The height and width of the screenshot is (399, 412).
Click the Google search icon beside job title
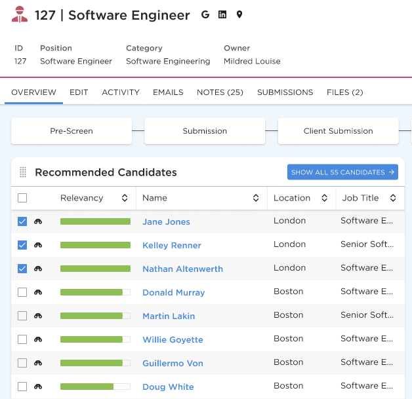tap(205, 14)
